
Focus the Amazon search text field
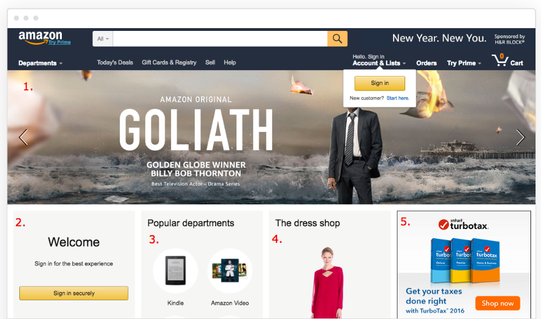(x=220, y=39)
